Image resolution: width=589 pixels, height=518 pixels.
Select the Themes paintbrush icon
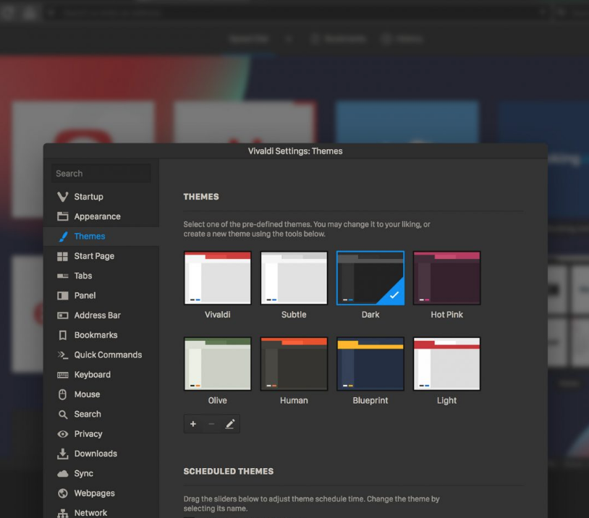pos(63,237)
